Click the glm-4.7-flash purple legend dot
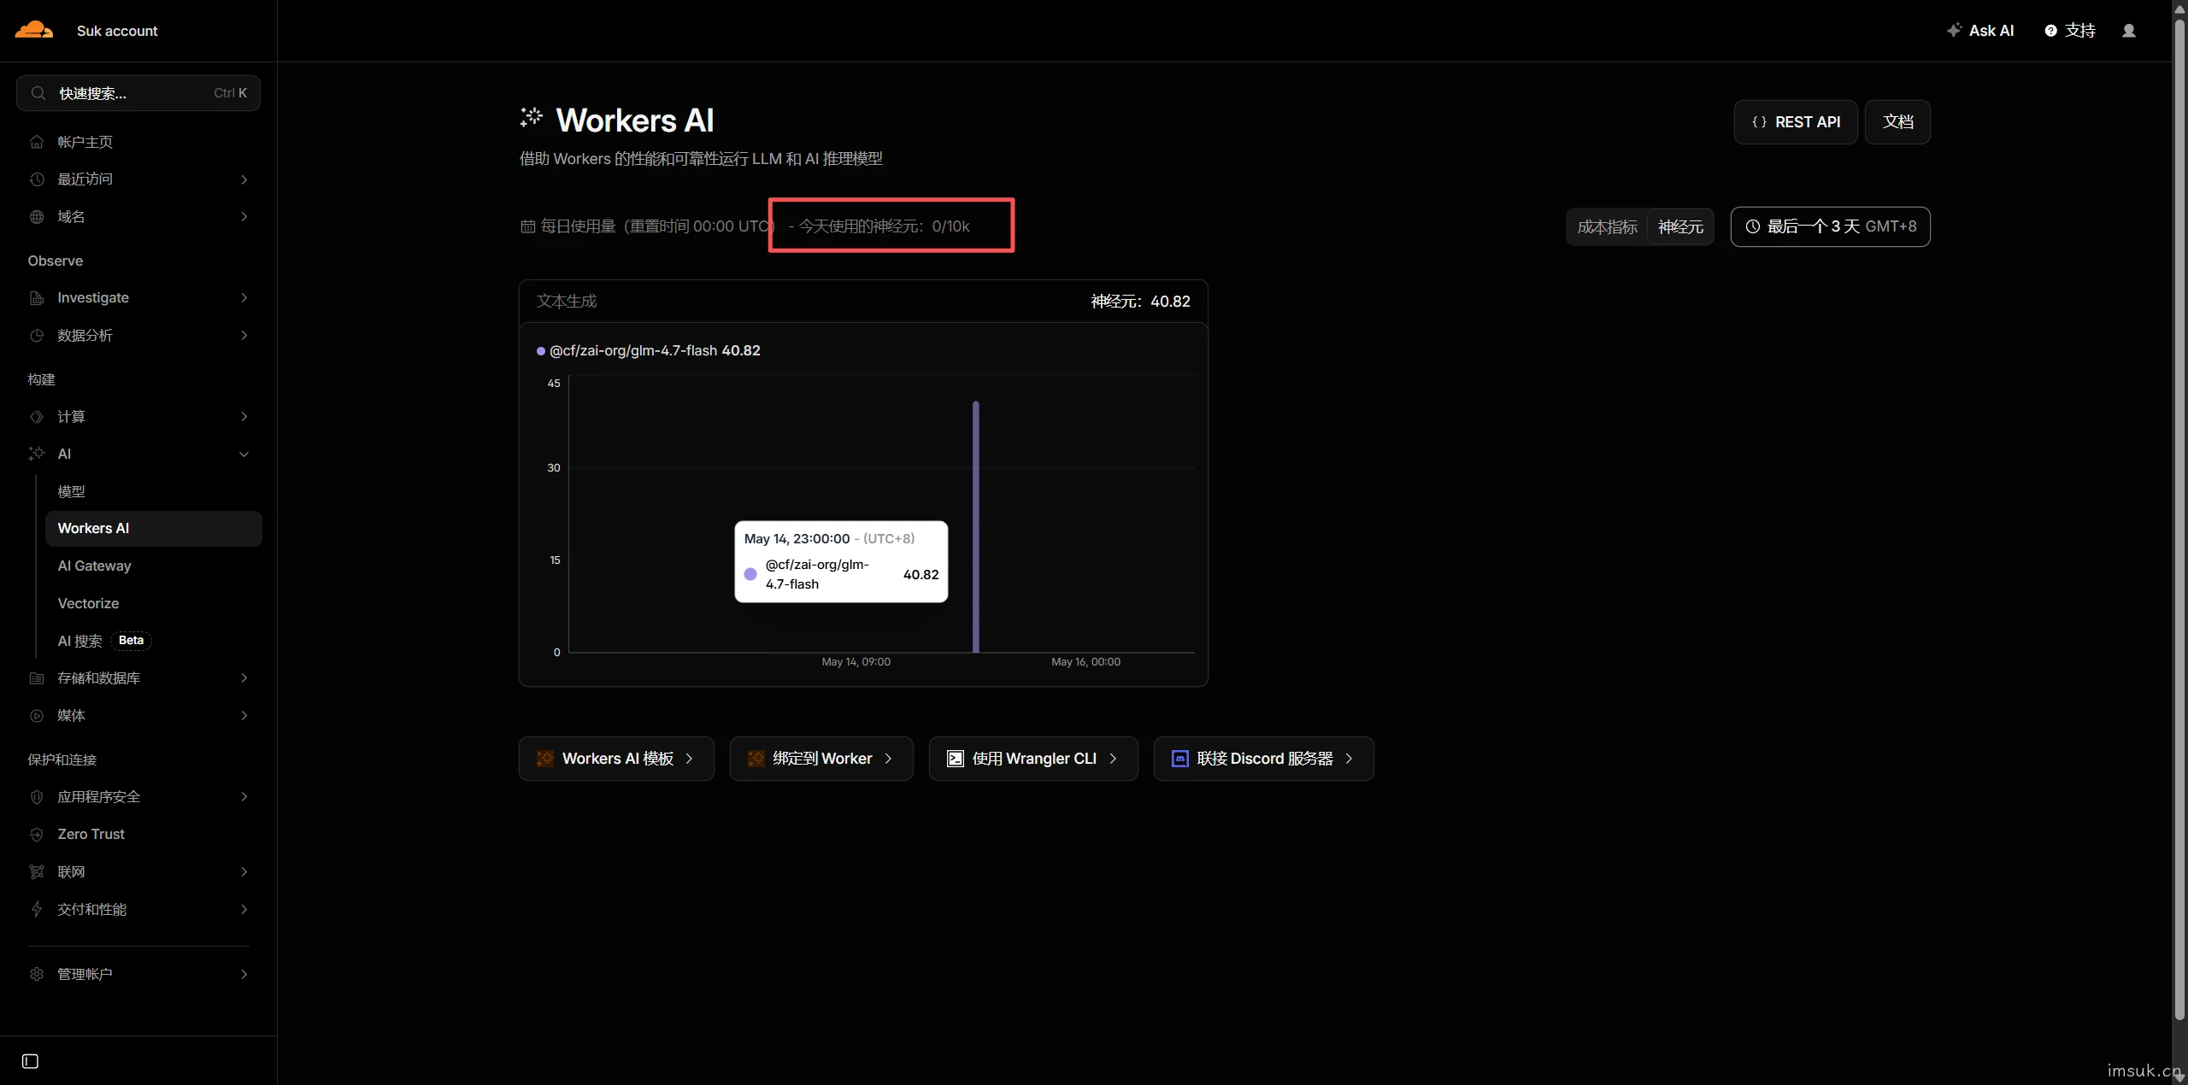Viewport: 2188px width, 1085px height. [541, 351]
